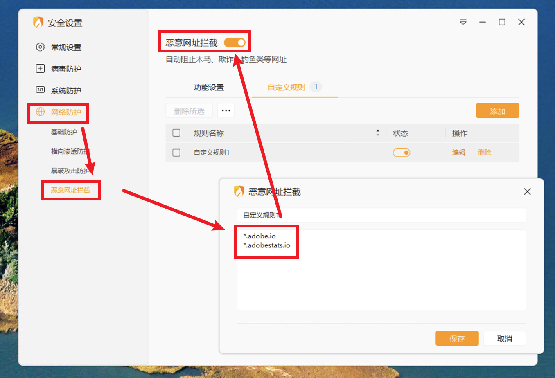
Task: Click the sort arrows in 规则名称 column
Action: [377, 133]
